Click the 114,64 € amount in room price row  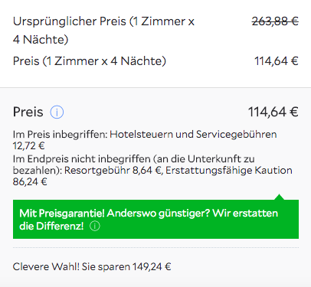pos(277,61)
